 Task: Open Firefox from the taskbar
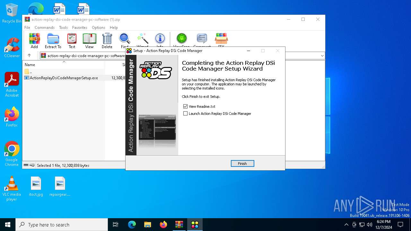click(163, 225)
